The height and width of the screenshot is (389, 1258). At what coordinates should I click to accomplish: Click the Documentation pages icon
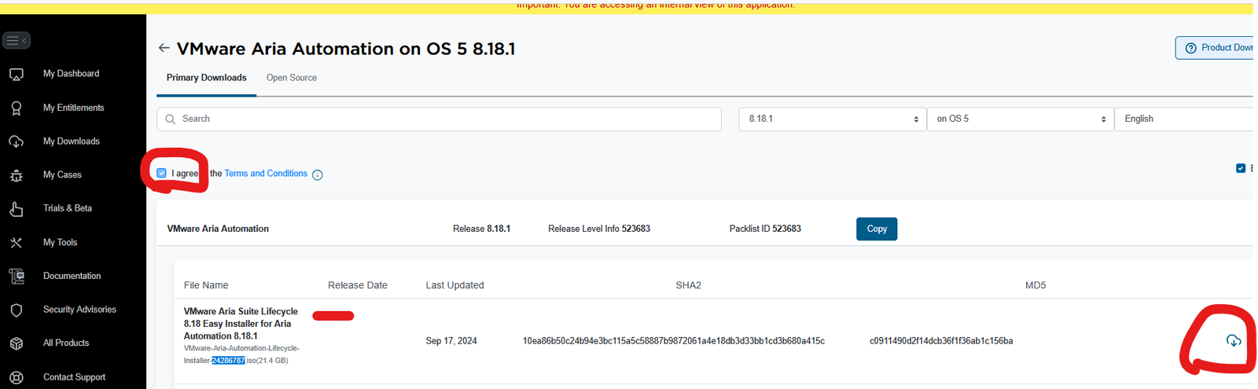pyautogui.click(x=17, y=276)
